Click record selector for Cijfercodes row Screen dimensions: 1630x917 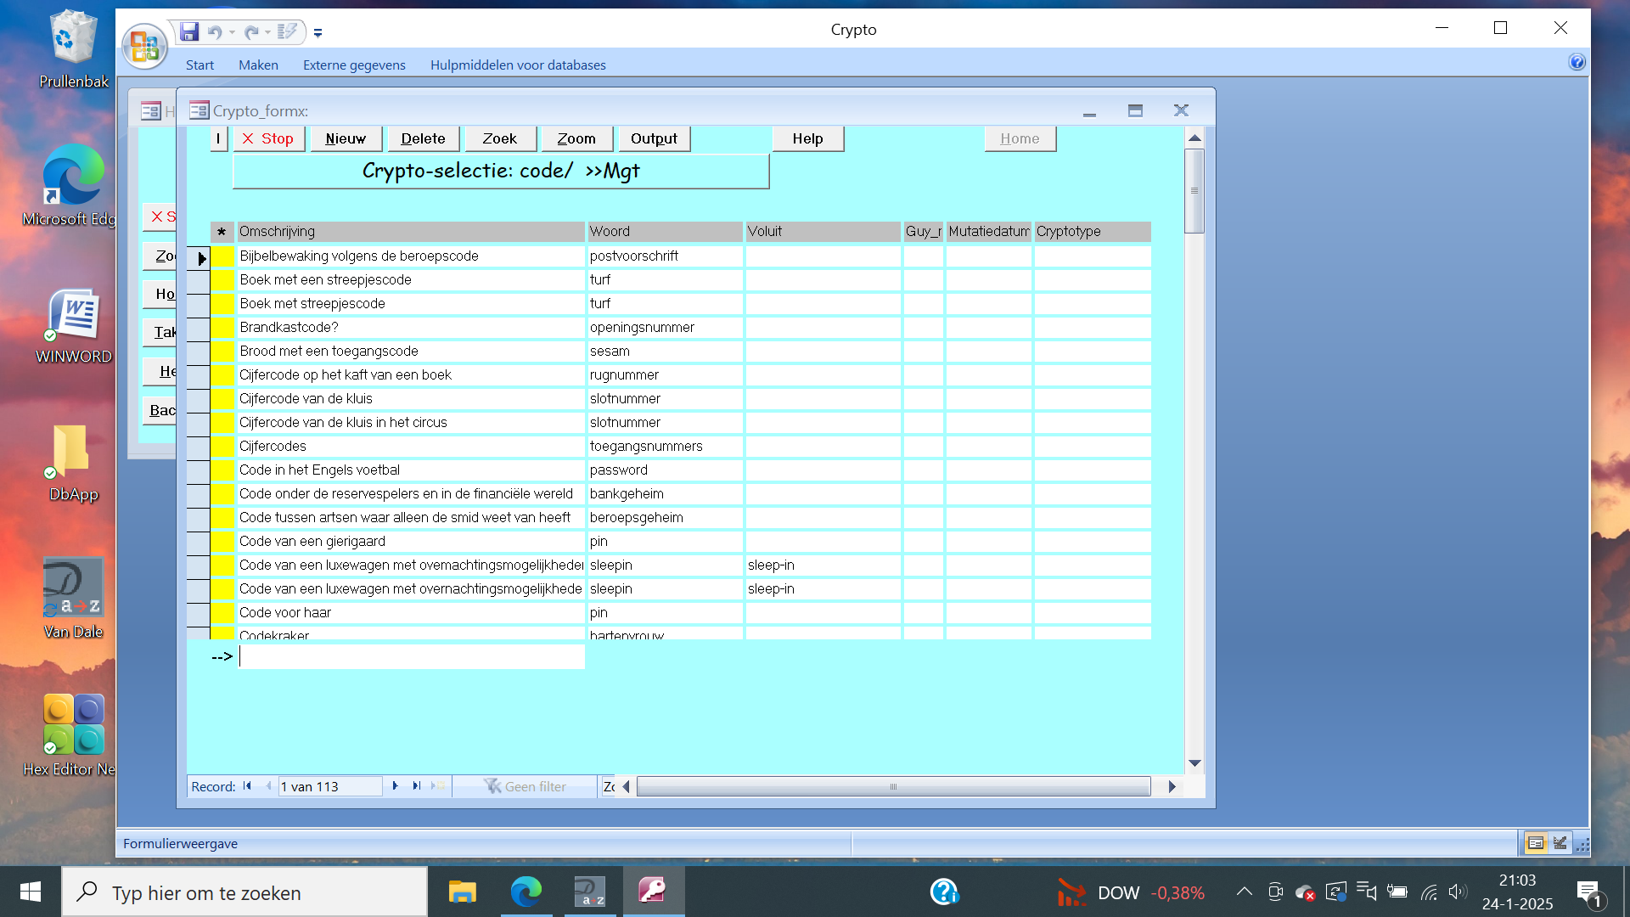[x=198, y=447]
